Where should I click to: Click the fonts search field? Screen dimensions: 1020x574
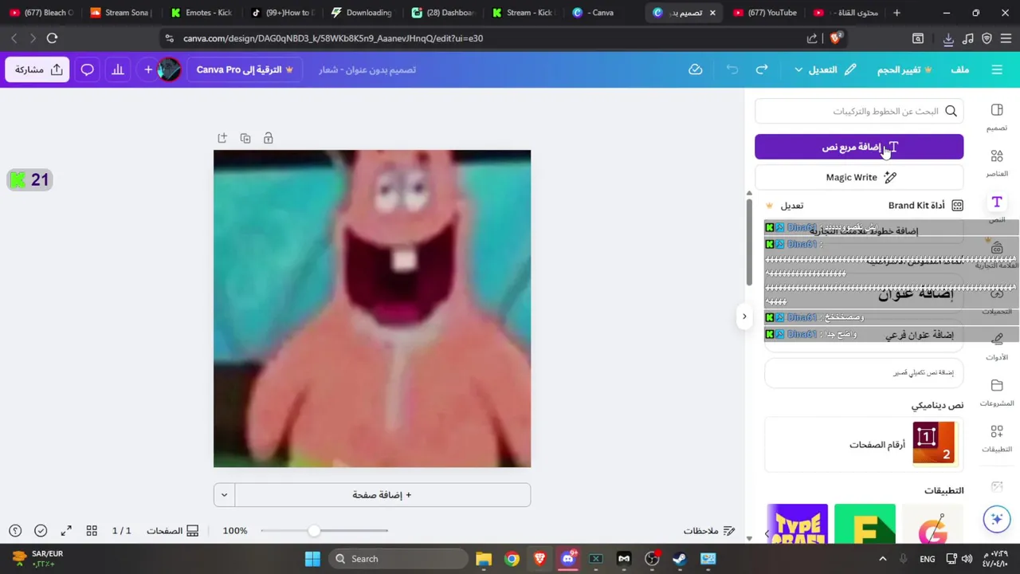859,112
